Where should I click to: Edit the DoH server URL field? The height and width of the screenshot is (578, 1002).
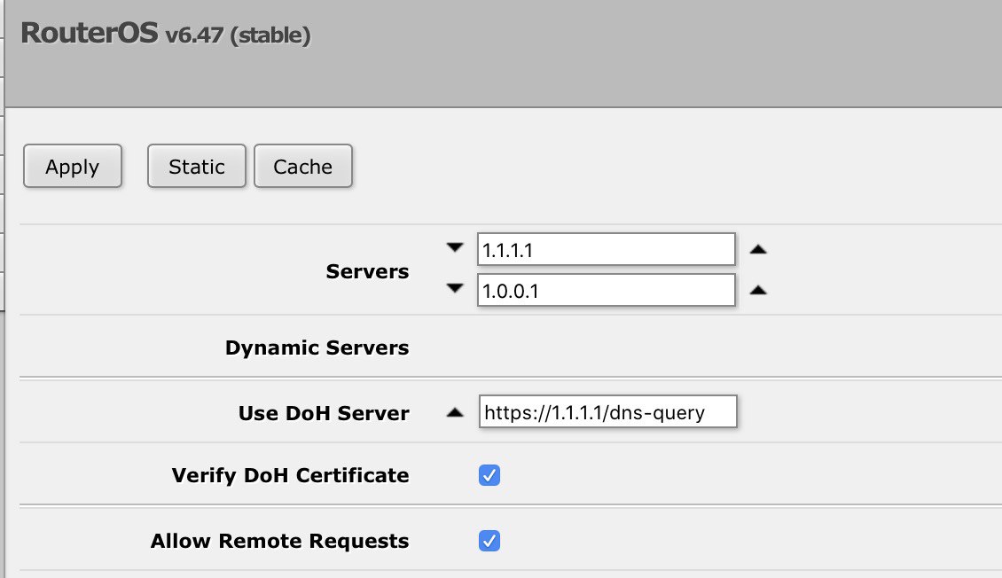tap(607, 412)
